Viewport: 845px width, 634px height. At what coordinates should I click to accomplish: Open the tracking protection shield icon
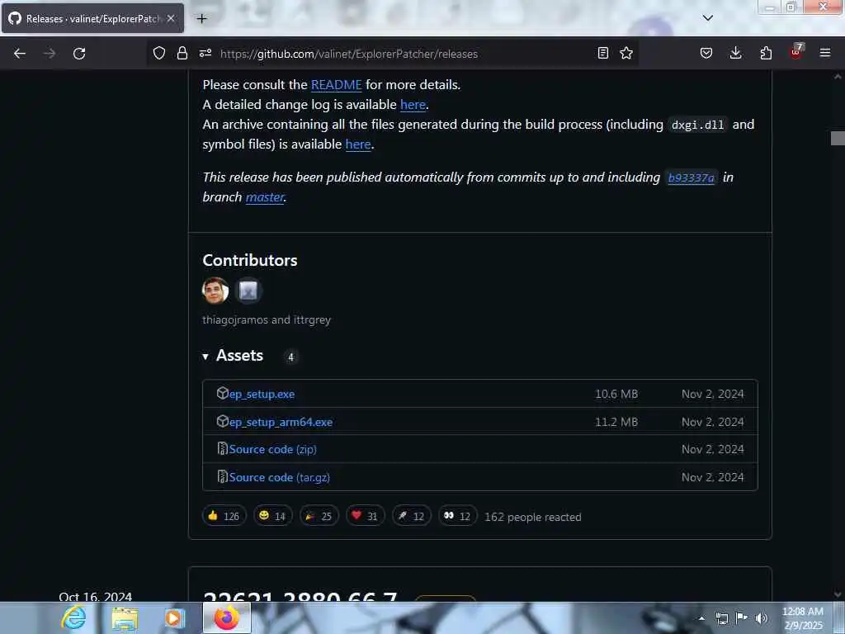[x=159, y=53]
